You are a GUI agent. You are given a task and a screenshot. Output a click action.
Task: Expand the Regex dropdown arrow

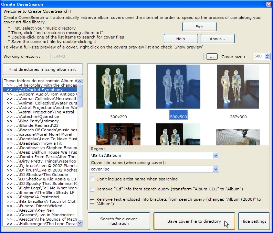pyautogui.click(x=216, y=156)
